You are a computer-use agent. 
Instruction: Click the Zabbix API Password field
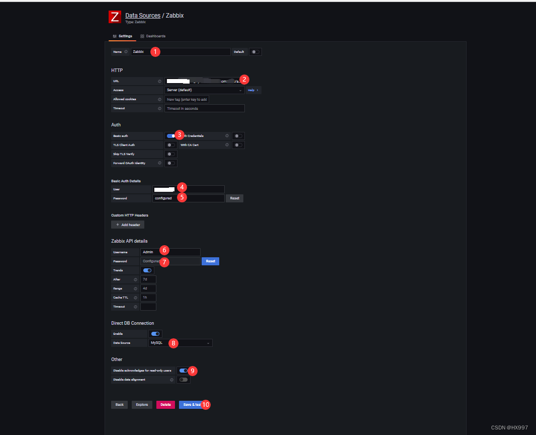[x=170, y=261]
